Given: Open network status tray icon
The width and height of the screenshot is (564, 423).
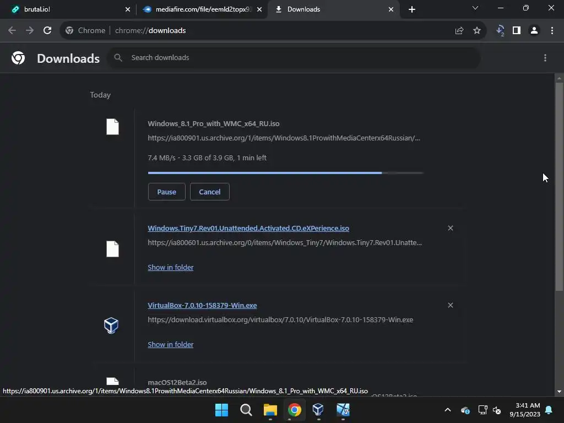Looking at the screenshot, I should [x=482, y=410].
